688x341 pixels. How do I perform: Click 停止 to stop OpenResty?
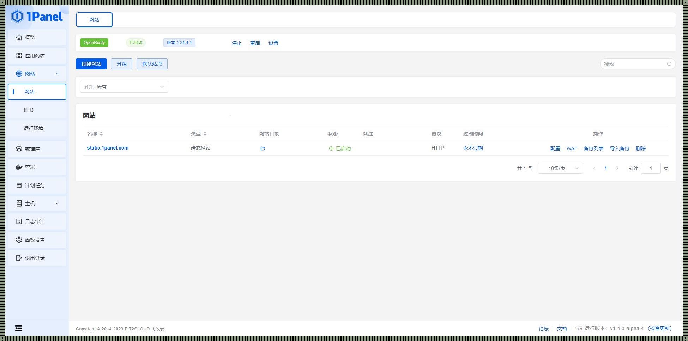coord(237,43)
